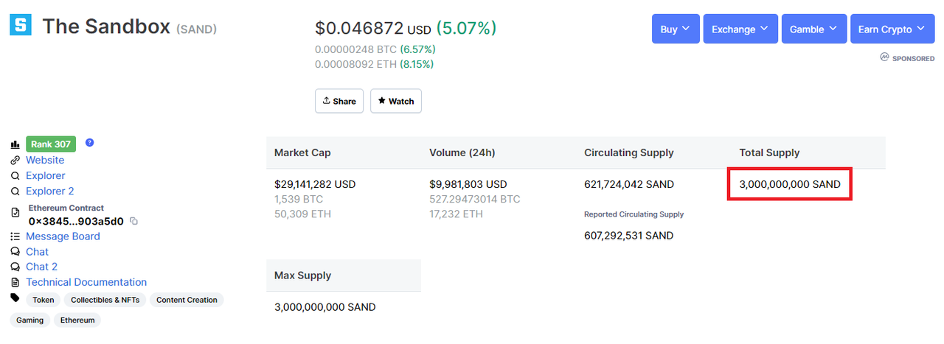Open the Buy dropdown
This screenshot has height=344, width=944.
coord(675,29)
